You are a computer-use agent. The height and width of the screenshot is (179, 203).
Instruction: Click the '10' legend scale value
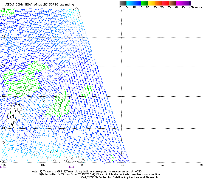[x=134, y=7]
